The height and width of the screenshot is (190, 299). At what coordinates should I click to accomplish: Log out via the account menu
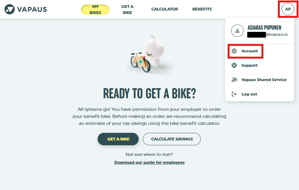coord(249,94)
